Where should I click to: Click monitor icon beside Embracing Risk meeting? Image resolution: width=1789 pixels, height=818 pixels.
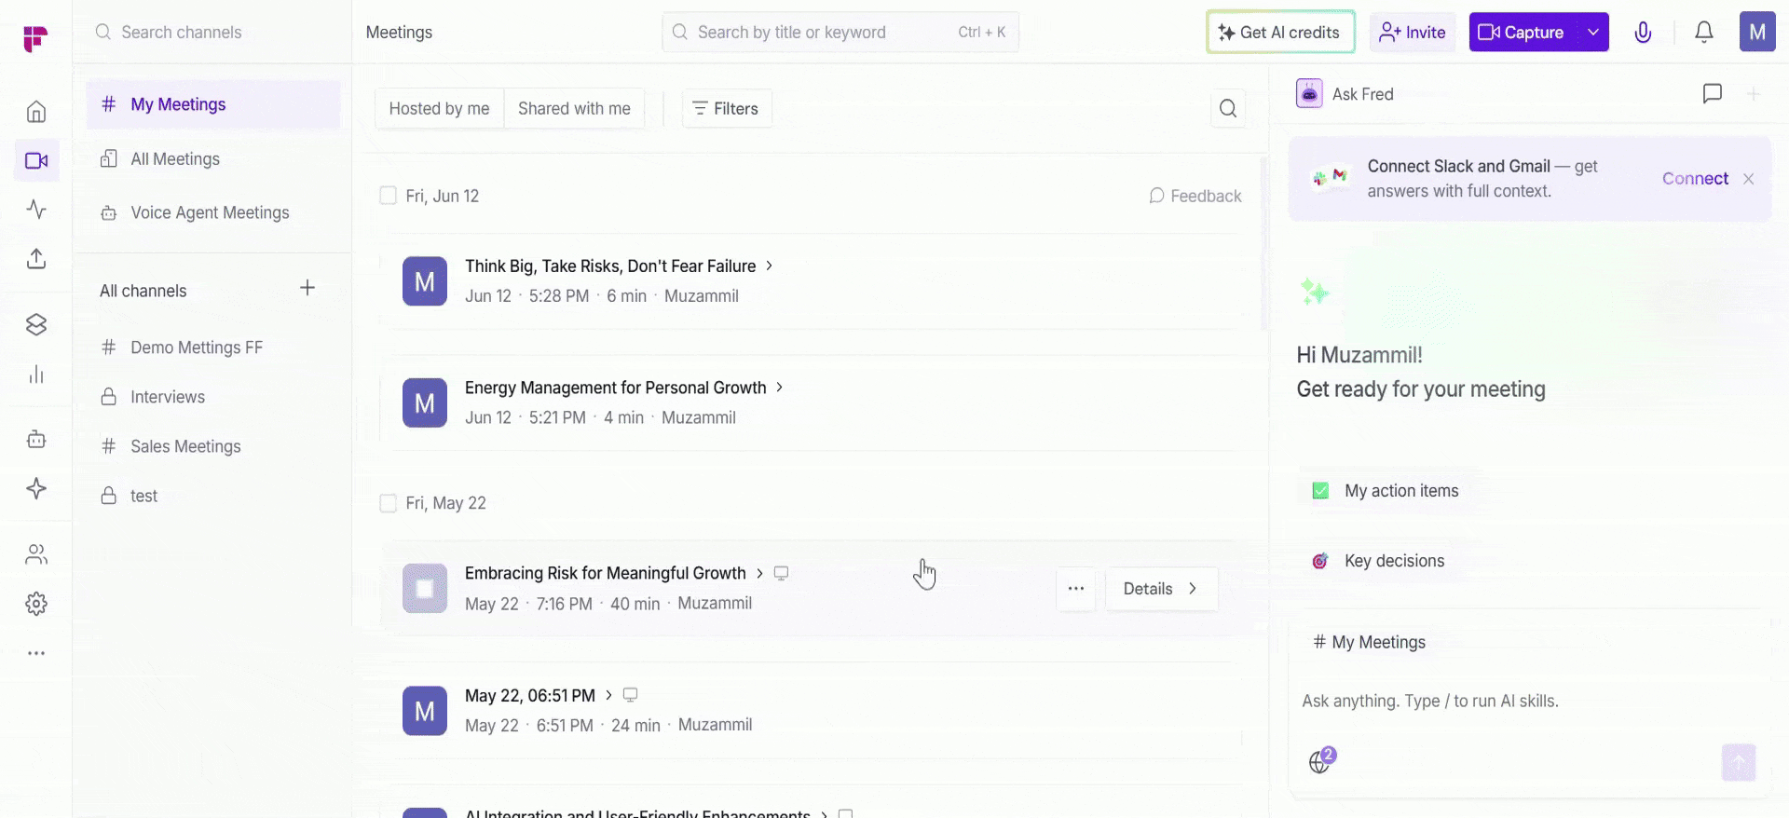click(782, 573)
